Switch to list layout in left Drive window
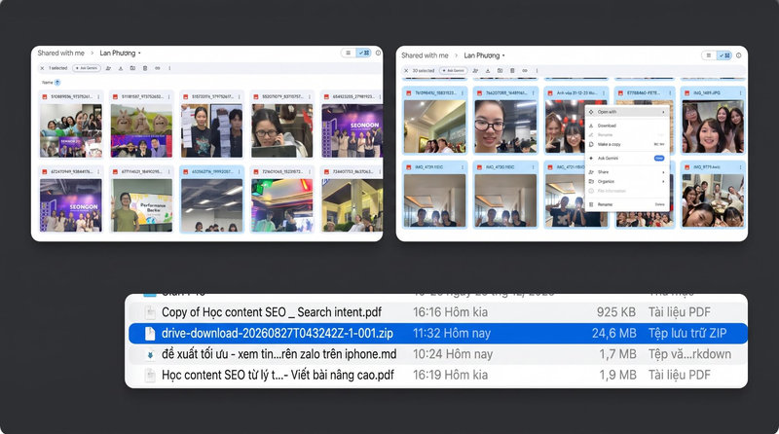Viewport: 779px width, 434px height. 349,53
